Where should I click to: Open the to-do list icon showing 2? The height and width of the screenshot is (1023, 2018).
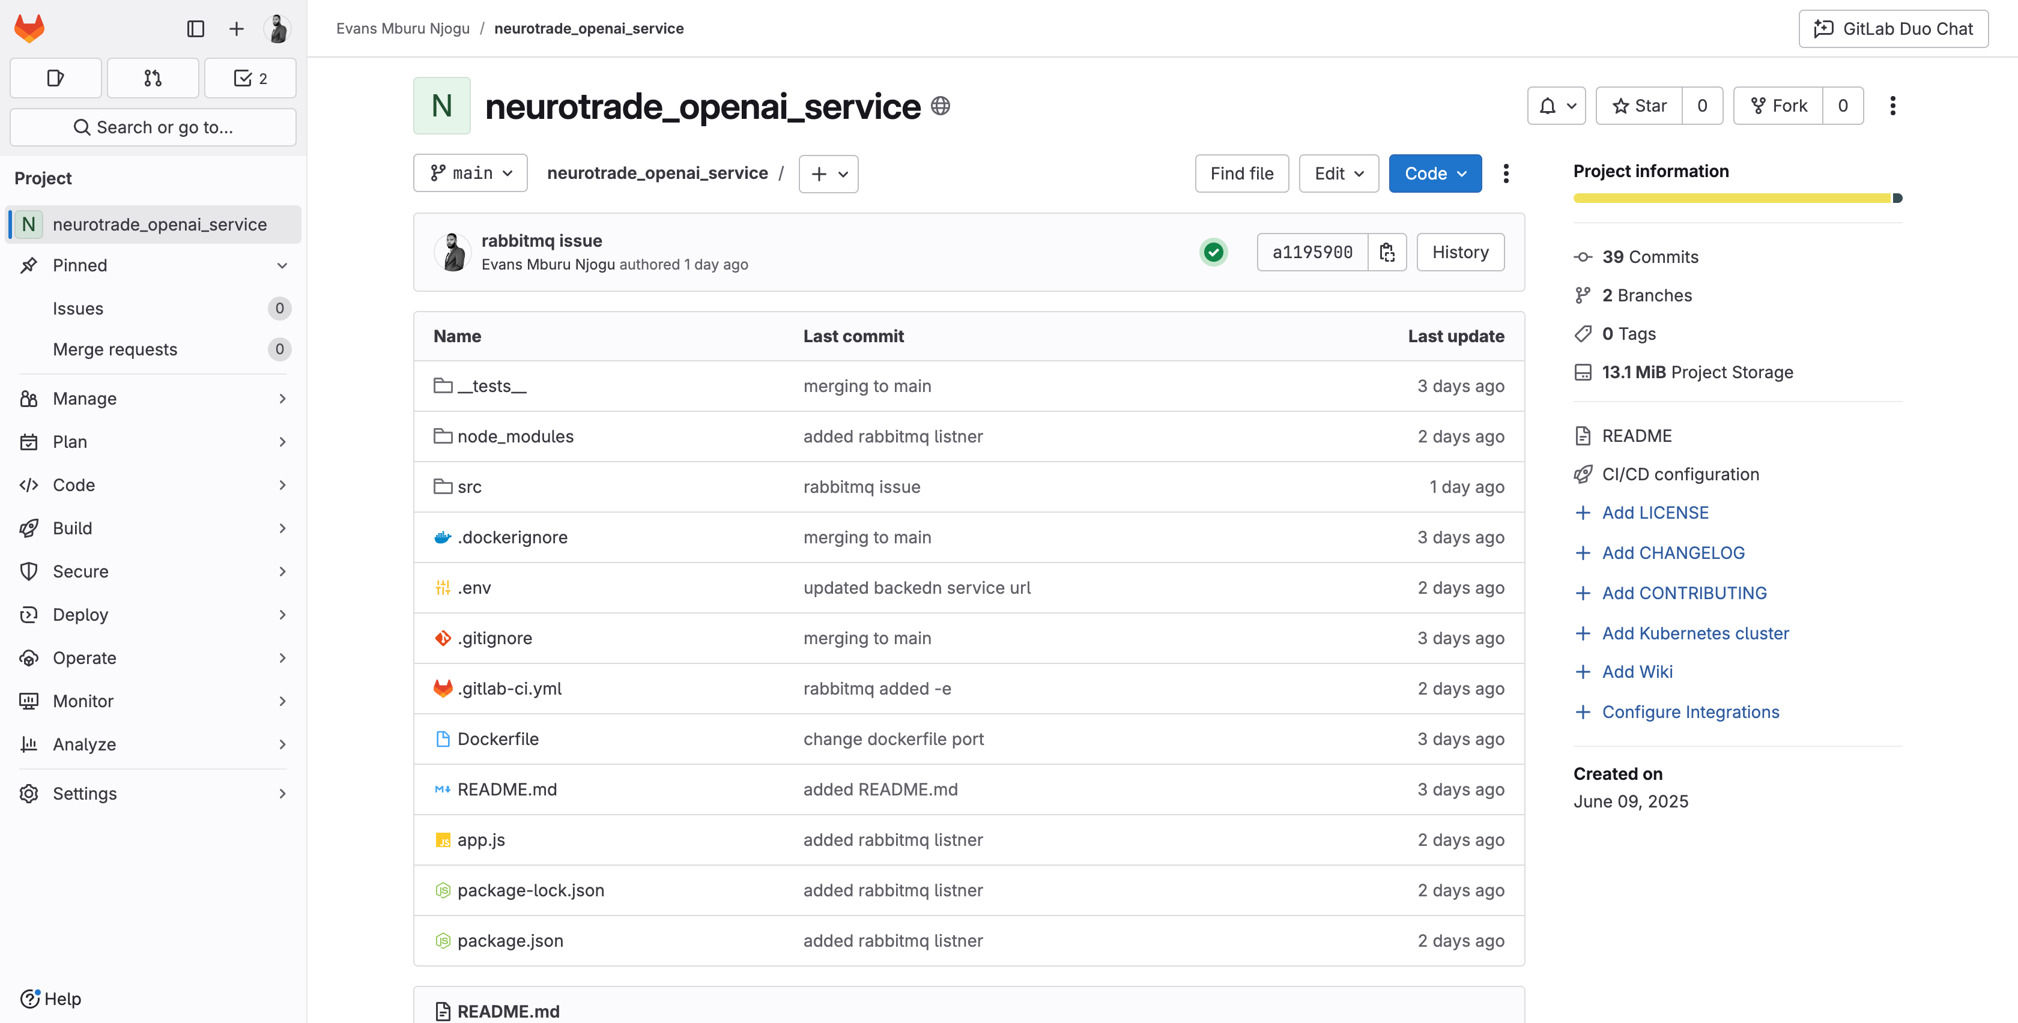coord(250,78)
